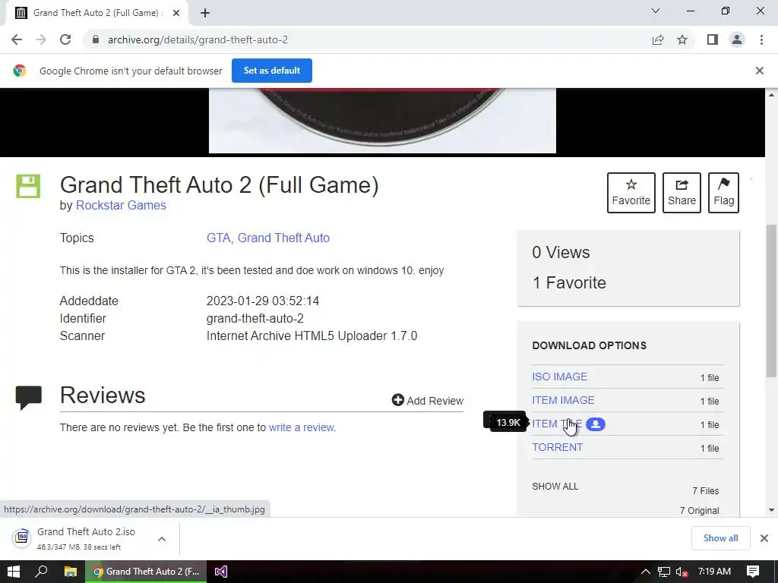Show all downloads
Screen dimensions: 778x583
click(720, 538)
